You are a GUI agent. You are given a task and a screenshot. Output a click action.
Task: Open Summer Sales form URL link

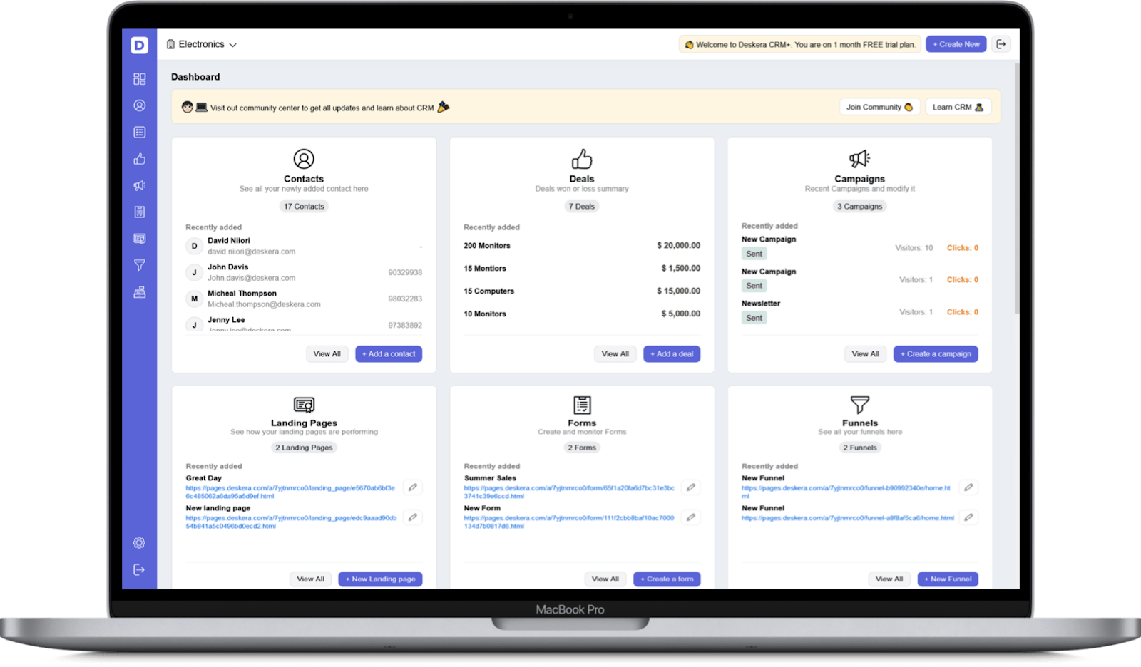click(569, 492)
